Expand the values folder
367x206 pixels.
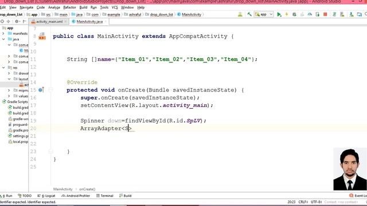click(9, 96)
